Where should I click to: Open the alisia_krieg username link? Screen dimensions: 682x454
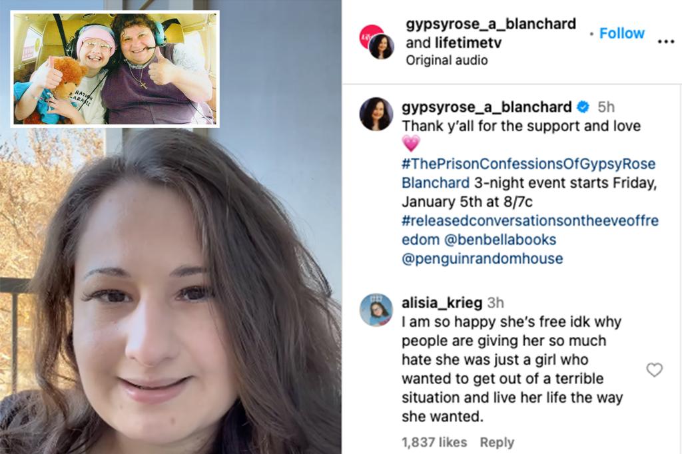point(442,303)
